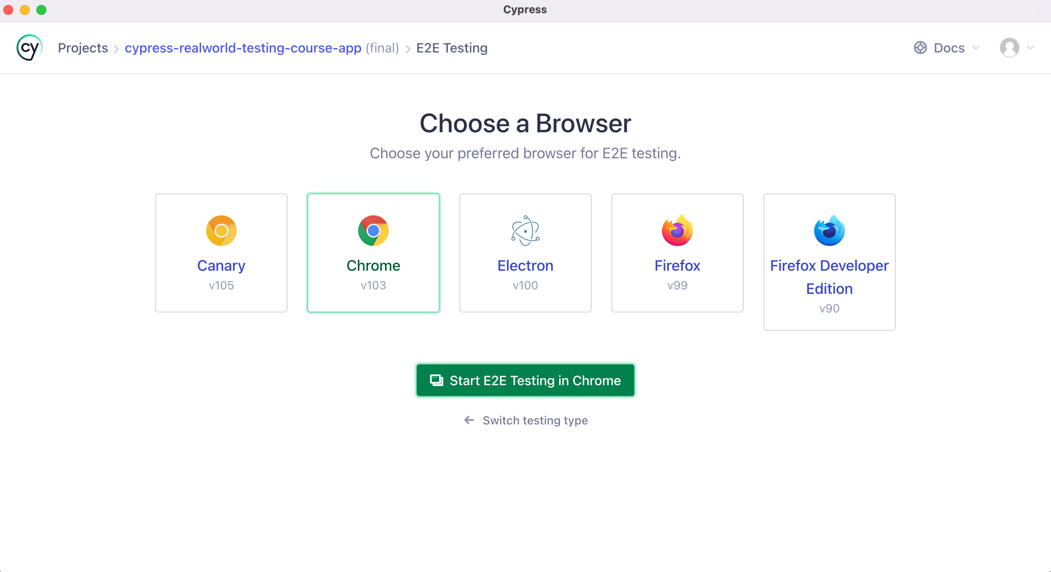Open cypress-realworld-testing-course-app breadcrumb link
Viewport: 1051px width, 572px height.
tap(243, 48)
